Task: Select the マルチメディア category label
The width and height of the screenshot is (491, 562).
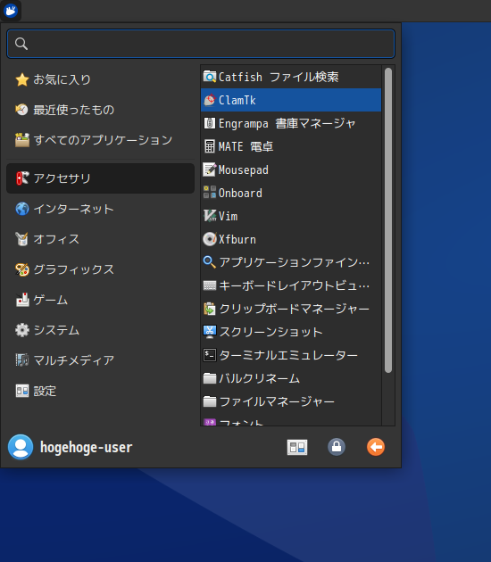Action: click(x=73, y=360)
